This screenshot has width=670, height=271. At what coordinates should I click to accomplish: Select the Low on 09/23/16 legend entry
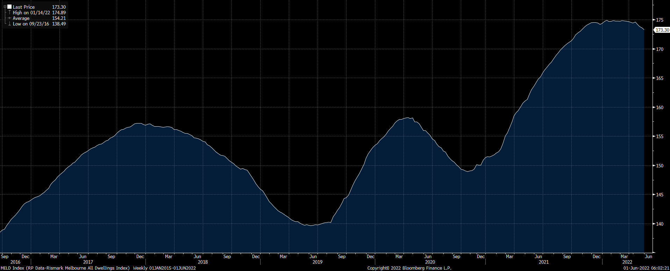click(31, 24)
